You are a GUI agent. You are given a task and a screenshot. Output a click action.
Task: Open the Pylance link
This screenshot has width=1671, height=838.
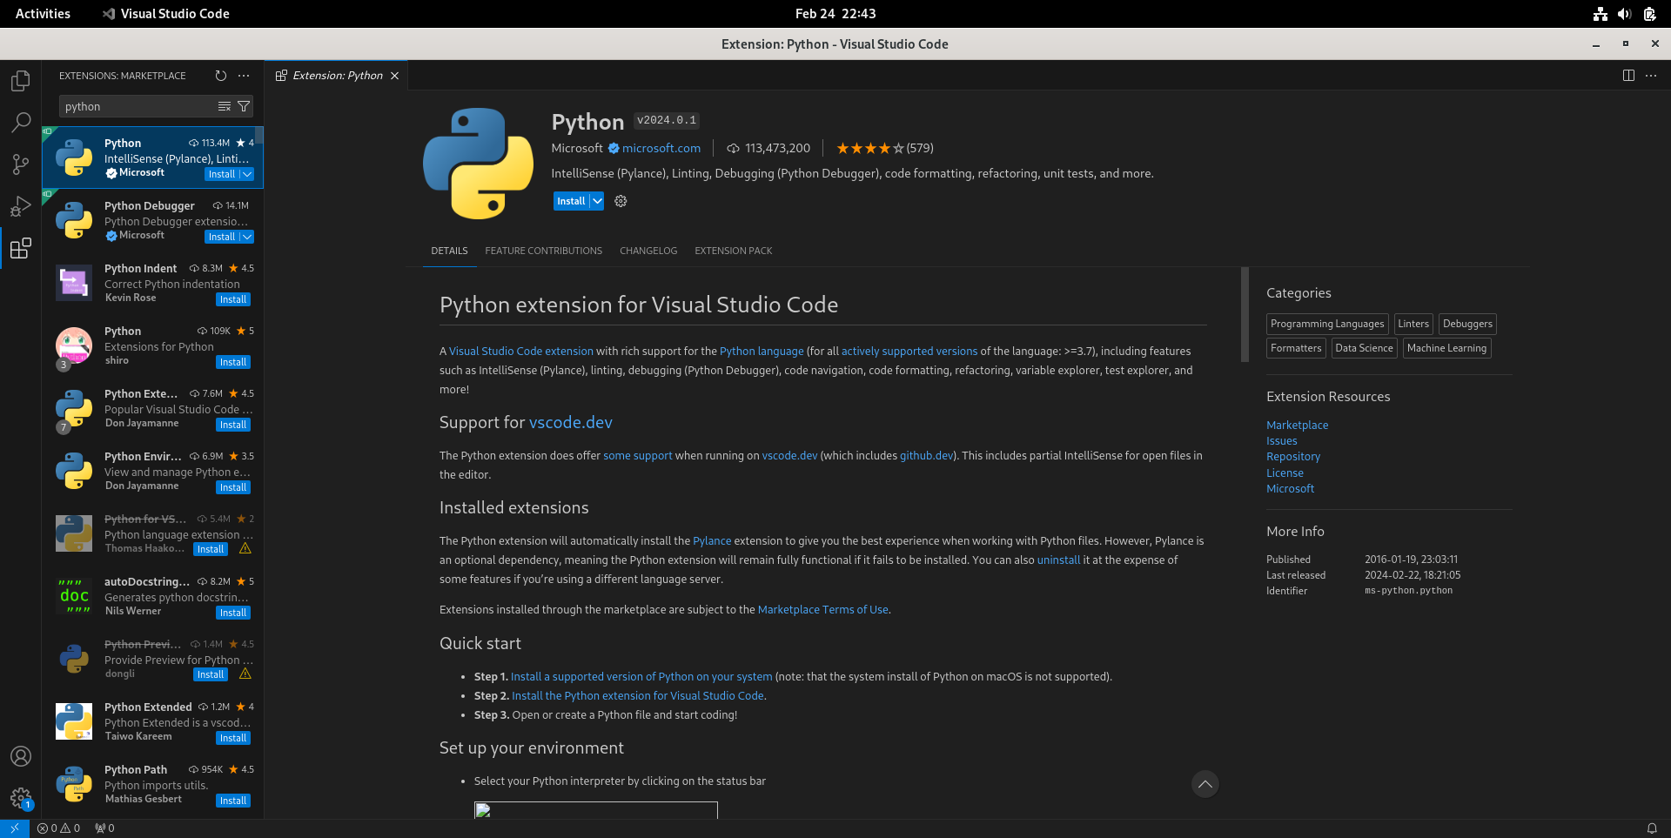pos(712,540)
